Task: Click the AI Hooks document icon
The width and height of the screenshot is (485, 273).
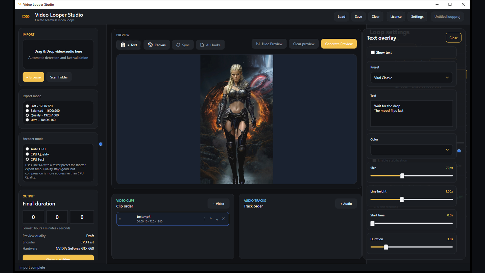Action: coord(202,45)
